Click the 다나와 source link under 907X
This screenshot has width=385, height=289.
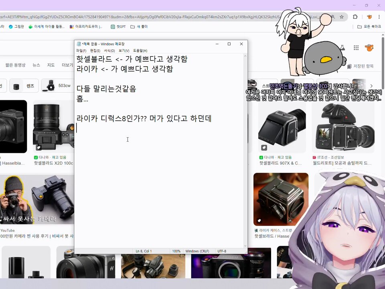coord(276,157)
